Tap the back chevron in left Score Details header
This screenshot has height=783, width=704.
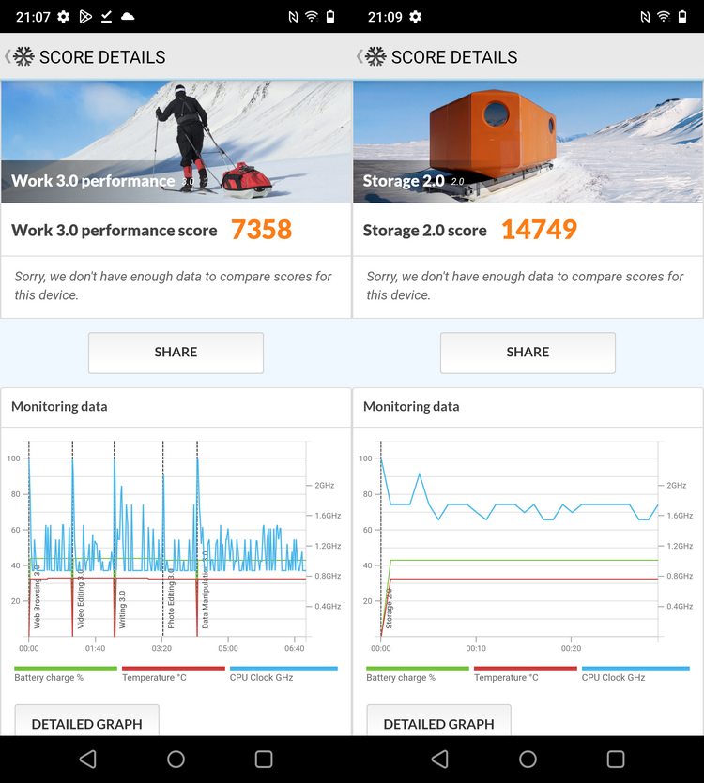(8, 56)
